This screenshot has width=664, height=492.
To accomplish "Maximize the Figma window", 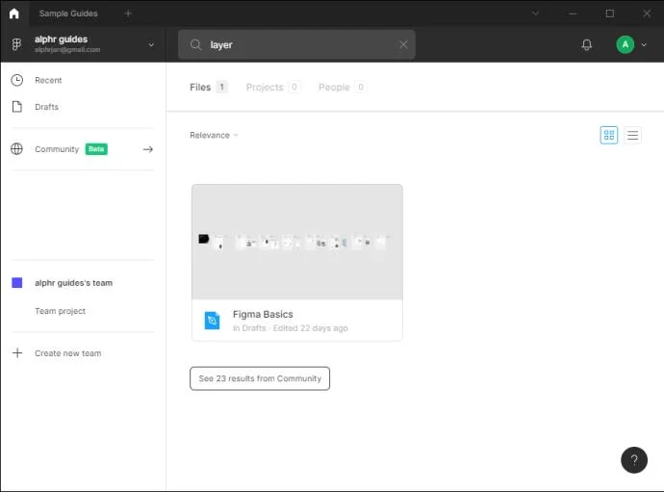I will [609, 13].
